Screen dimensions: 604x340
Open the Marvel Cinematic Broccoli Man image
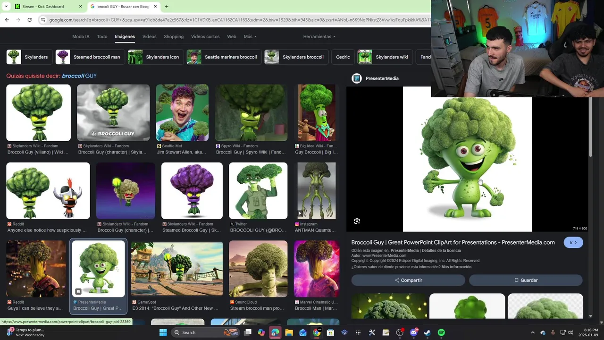(x=317, y=269)
